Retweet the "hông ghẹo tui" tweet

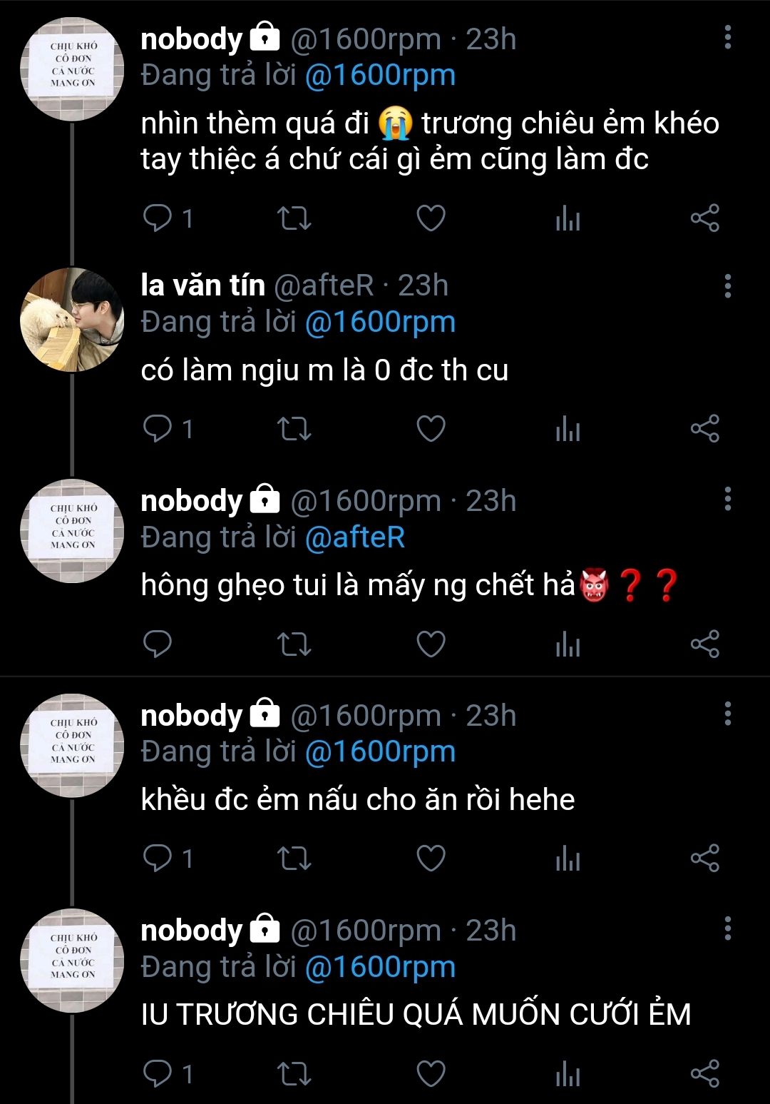[x=294, y=644]
